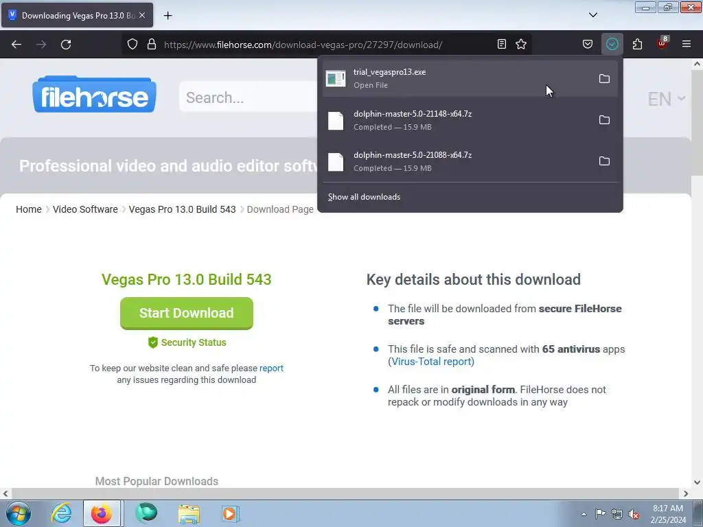
Task: Open the uBlock Origin extension icon
Action: pyautogui.click(x=662, y=43)
